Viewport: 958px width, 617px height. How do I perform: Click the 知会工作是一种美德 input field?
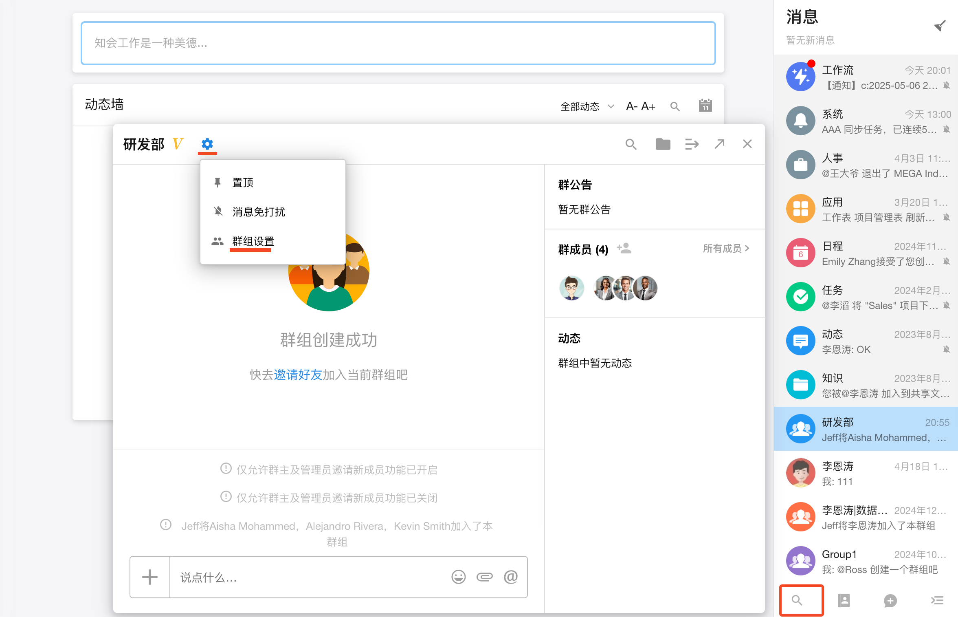click(x=398, y=43)
